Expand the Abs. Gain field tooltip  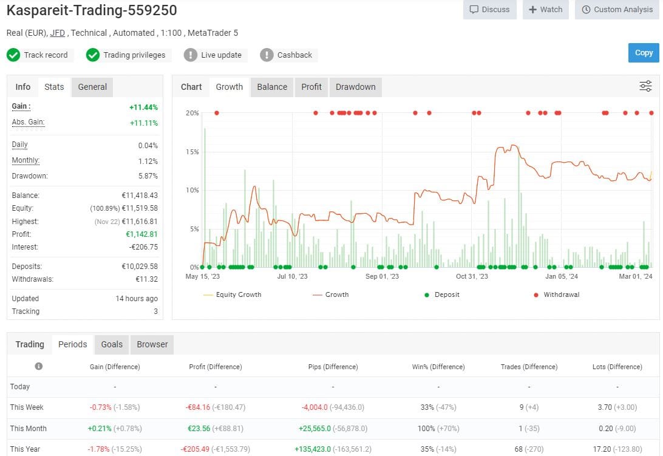click(28, 122)
